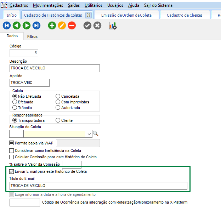Click the Apelido text field
221x222 pixels.
pos(29,83)
